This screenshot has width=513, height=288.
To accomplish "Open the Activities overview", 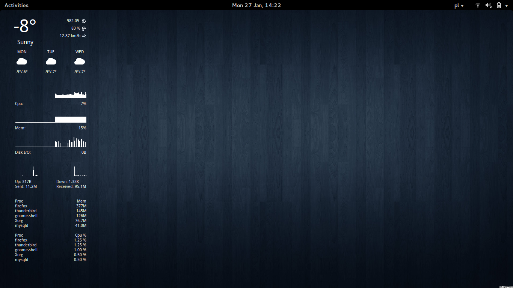I will (x=16, y=5).
